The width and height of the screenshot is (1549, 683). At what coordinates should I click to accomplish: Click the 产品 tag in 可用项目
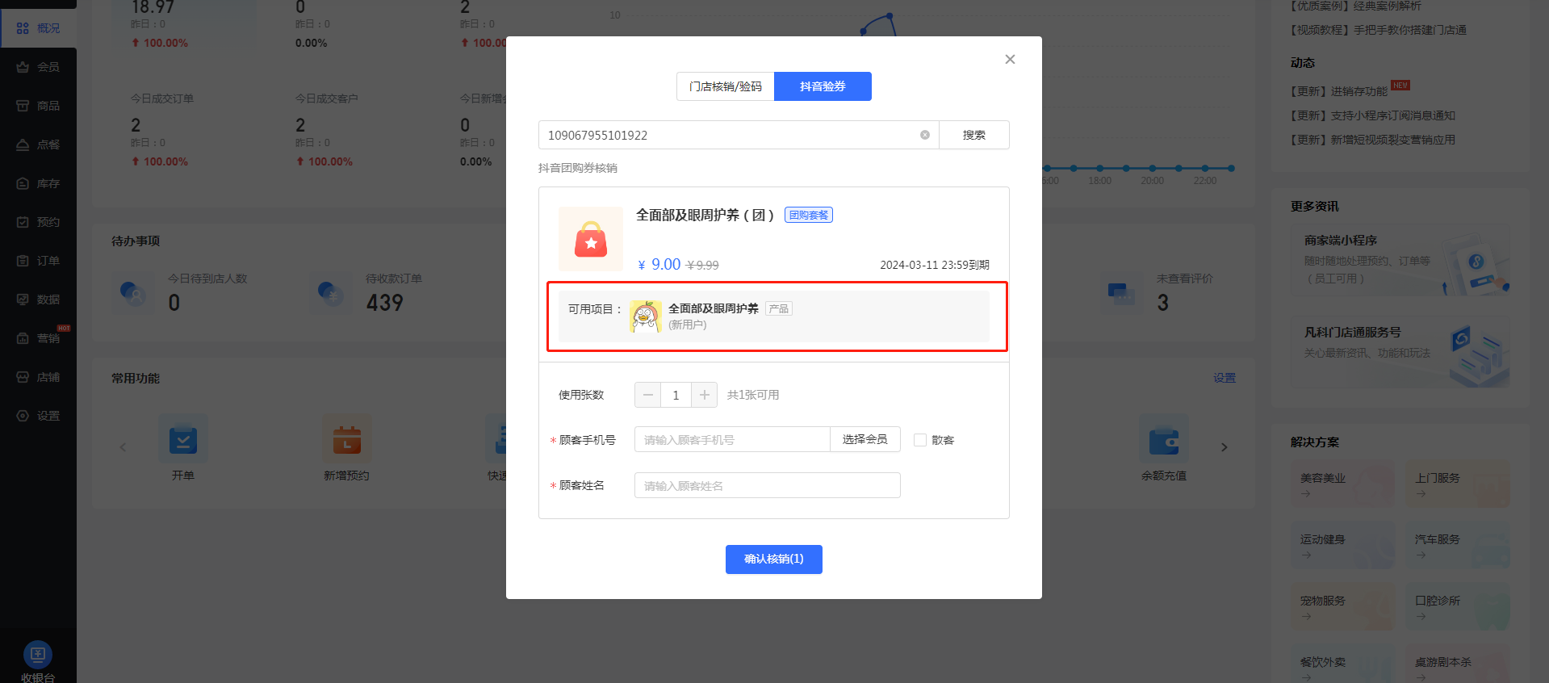tap(779, 308)
